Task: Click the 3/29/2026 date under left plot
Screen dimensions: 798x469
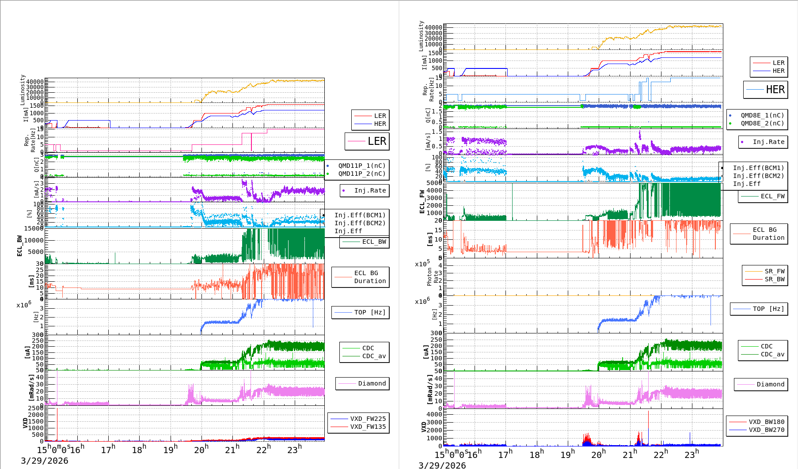Action: pyautogui.click(x=45, y=461)
